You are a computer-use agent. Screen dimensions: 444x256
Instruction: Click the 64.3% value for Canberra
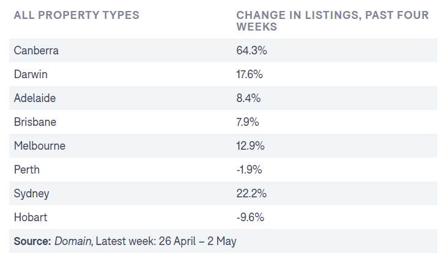[251, 51]
